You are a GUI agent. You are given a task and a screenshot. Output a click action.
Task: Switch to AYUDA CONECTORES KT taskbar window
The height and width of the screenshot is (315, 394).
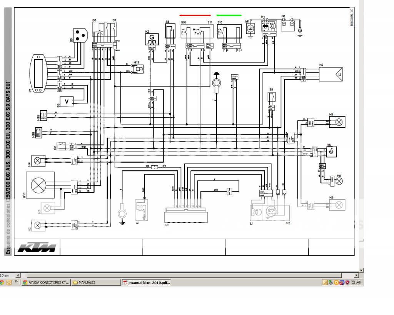pos(47,282)
